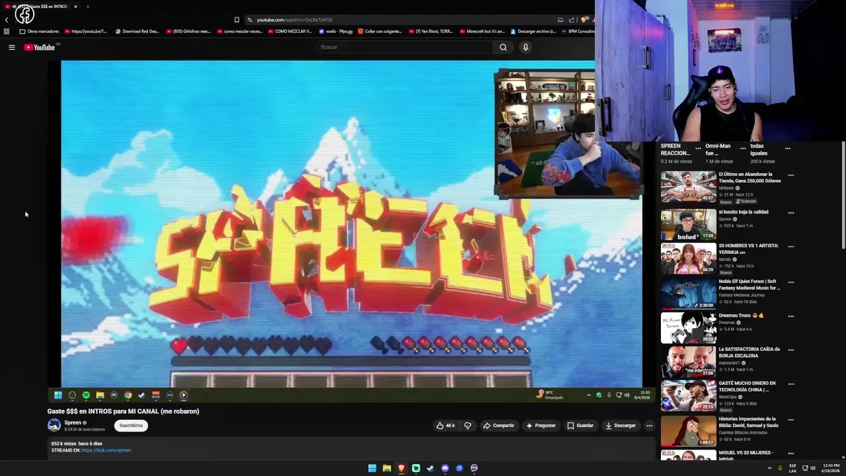Activate voice search microphone icon
This screenshot has height=476, width=846.
click(x=525, y=47)
